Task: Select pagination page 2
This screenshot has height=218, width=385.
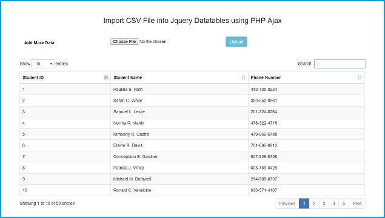Action: click(x=314, y=203)
